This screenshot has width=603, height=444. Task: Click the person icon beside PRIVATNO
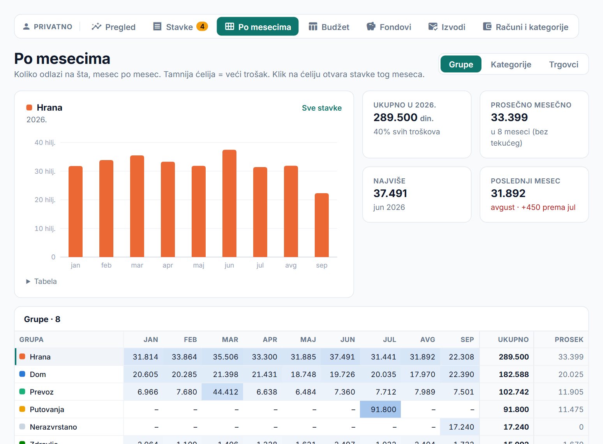coord(26,26)
